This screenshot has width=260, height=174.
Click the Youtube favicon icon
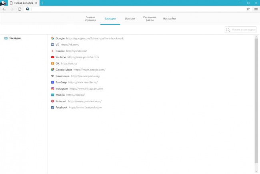coord(52,57)
